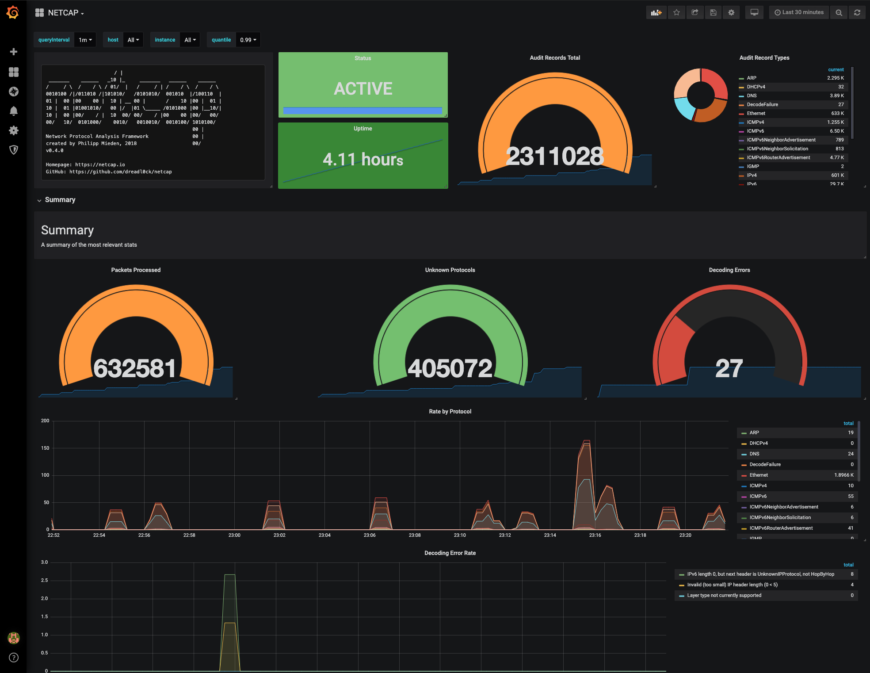Image resolution: width=870 pixels, height=673 pixels.
Task: Click the Add panel toolbar icon
Action: click(656, 12)
